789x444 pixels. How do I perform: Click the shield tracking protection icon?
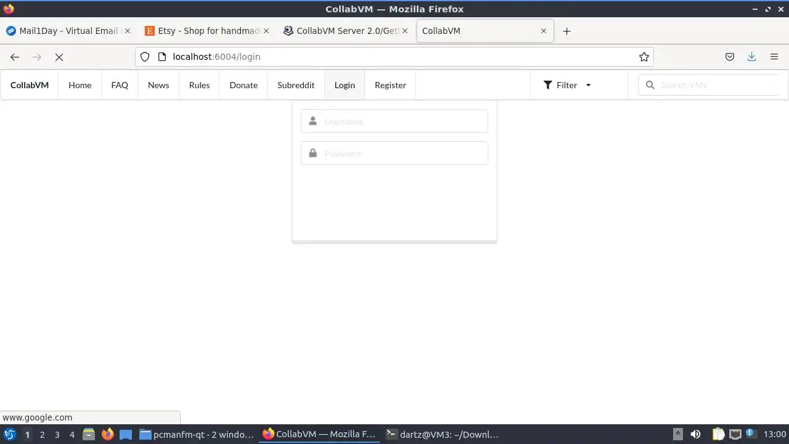pos(145,57)
